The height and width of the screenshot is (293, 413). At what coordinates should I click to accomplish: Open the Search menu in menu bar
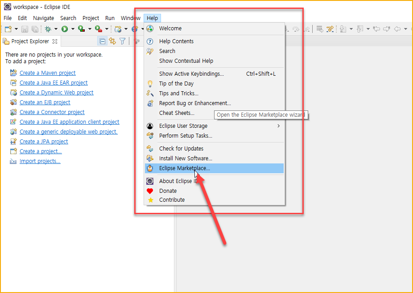point(68,18)
